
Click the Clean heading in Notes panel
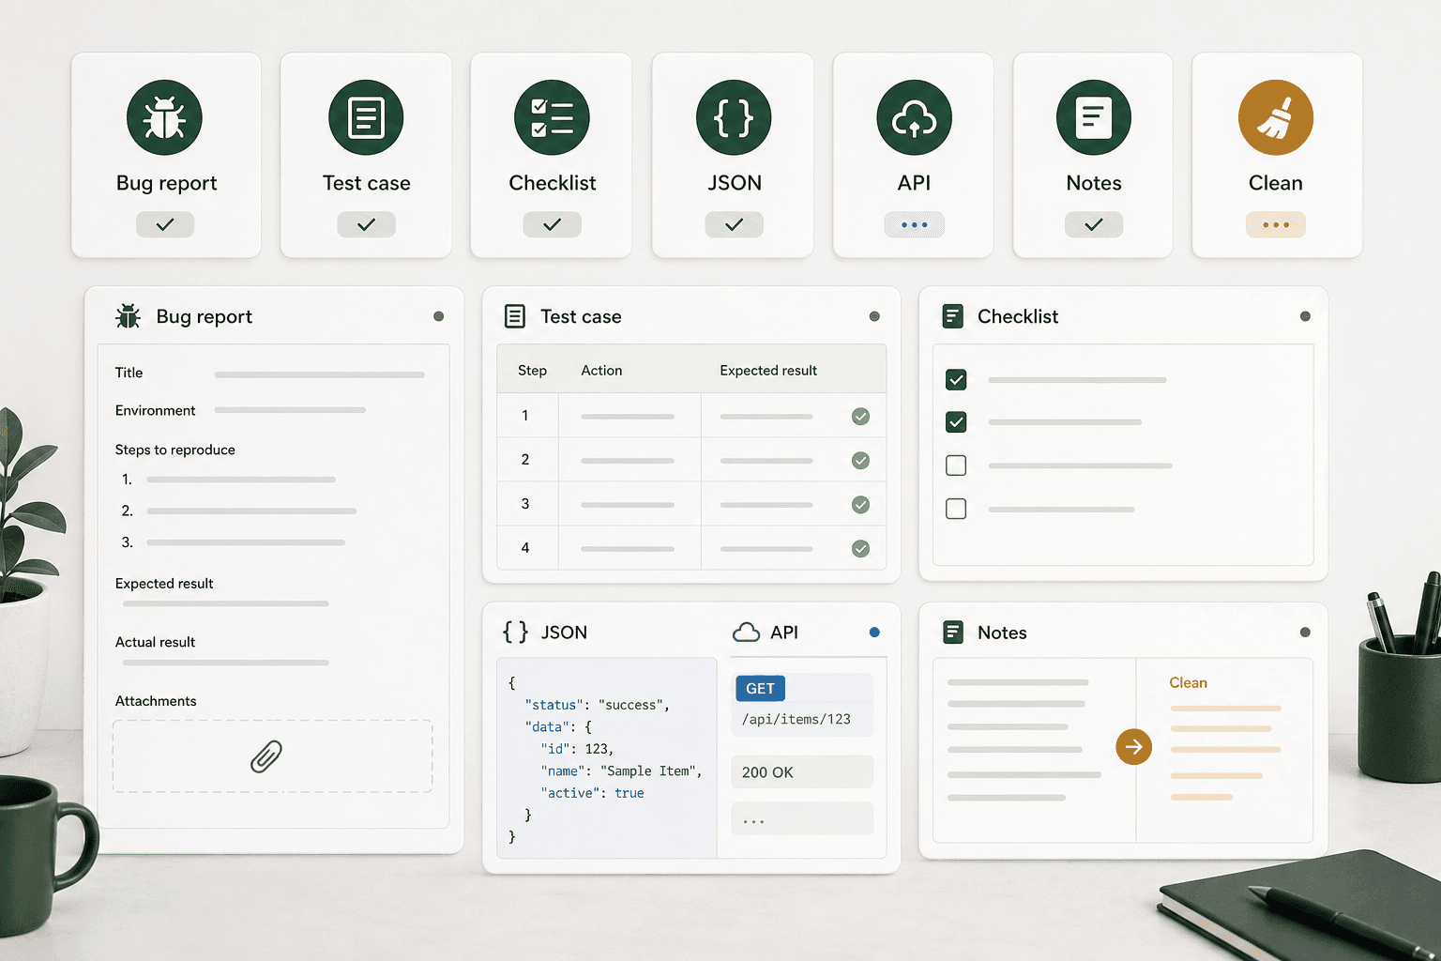[1188, 683]
